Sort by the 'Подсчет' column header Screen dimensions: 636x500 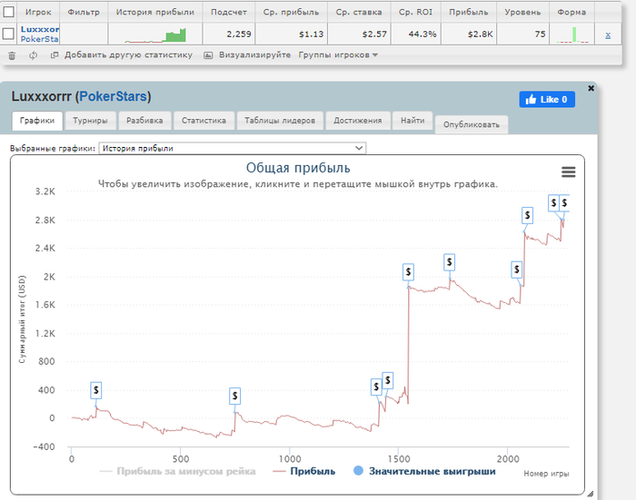[229, 12]
